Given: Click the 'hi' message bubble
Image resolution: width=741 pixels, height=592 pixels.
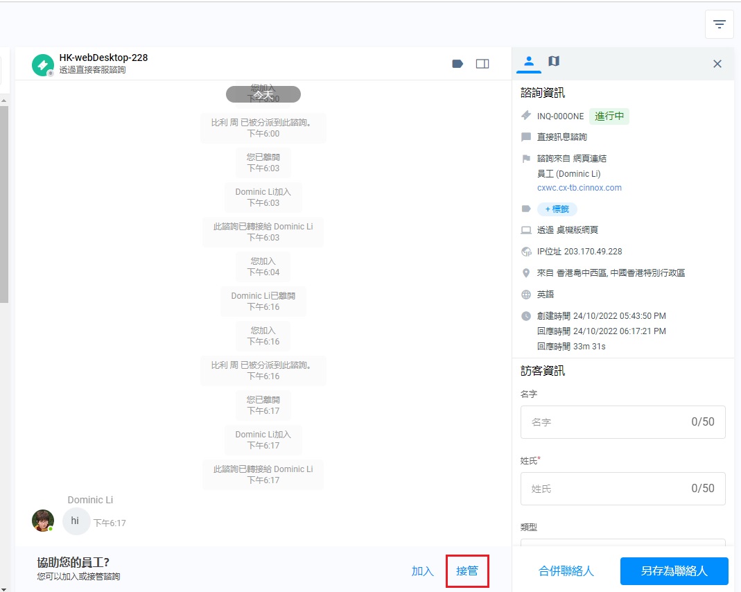Looking at the screenshot, I should click(x=76, y=521).
